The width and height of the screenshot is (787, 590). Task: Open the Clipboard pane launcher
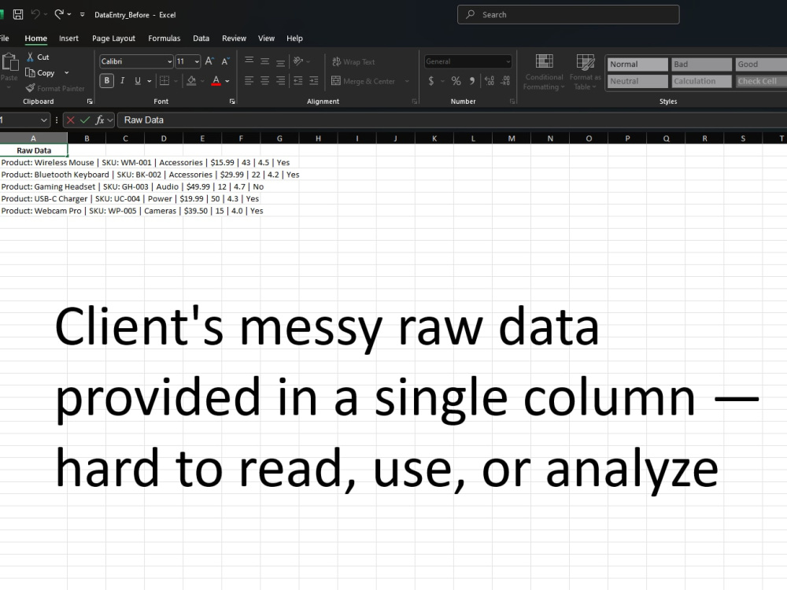90,101
